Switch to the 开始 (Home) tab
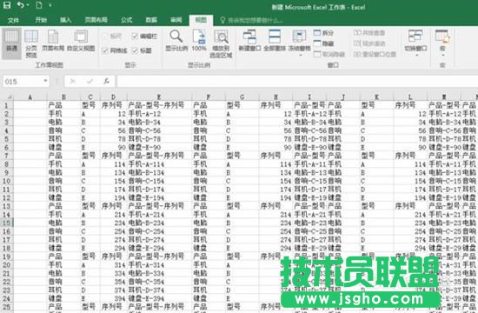The image size is (478, 313). coord(41,20)
